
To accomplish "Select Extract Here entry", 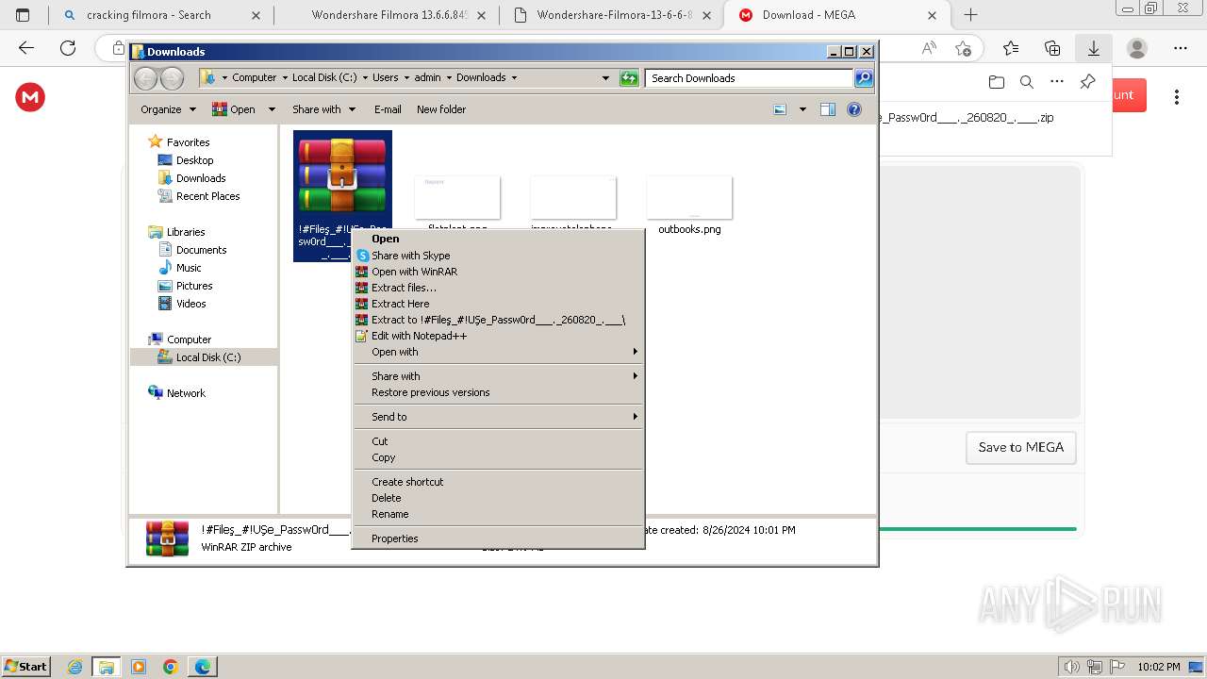I will point(400,304).
